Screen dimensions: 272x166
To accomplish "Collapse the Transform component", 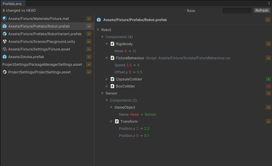I will 111,122.
